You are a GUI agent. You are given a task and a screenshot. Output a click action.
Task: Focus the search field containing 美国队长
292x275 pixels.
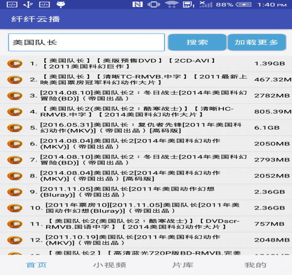(x=87, y=42)
